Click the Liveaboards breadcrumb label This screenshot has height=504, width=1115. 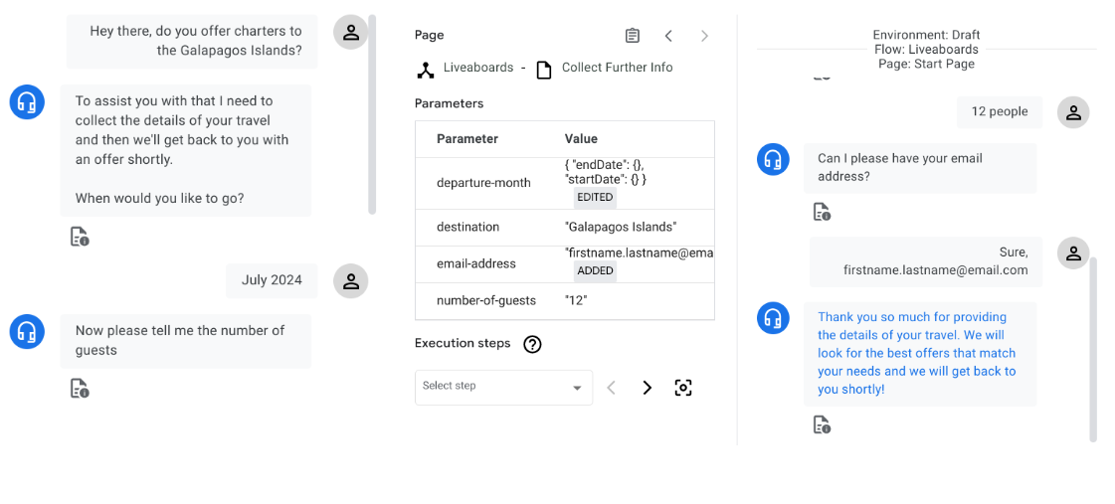(x=478, y=68)
